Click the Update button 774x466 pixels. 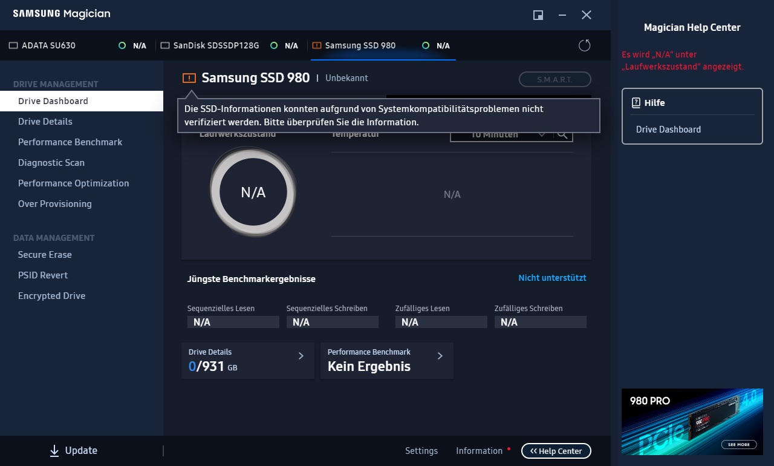click(x=73, y=450)
